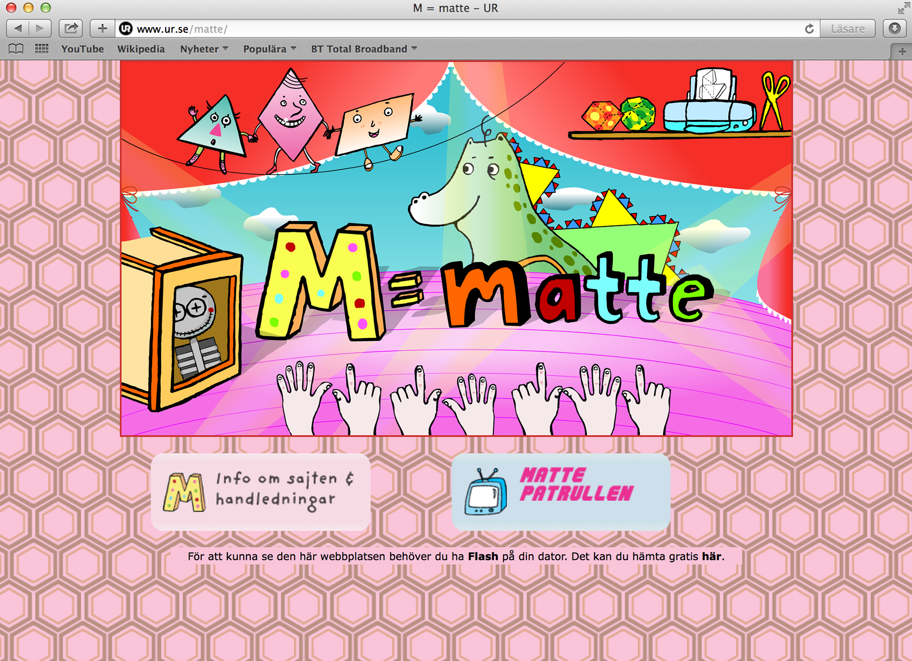Image resolution: width=912 pixels, height=661 pixels.
Task: Open the Mattepatrullen TV button
Action: (560, 492)
